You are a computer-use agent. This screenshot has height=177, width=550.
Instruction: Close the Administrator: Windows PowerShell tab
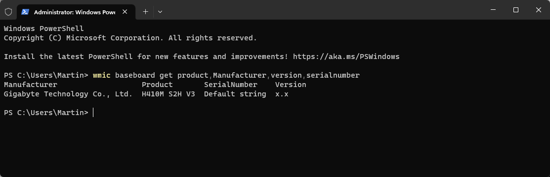pos(125,11)
